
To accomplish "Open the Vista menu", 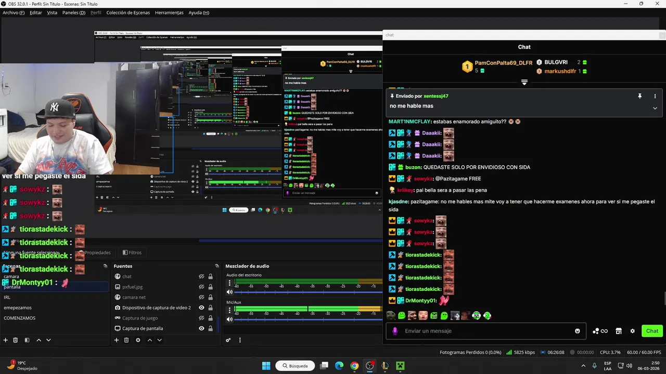I will point(52,12).
